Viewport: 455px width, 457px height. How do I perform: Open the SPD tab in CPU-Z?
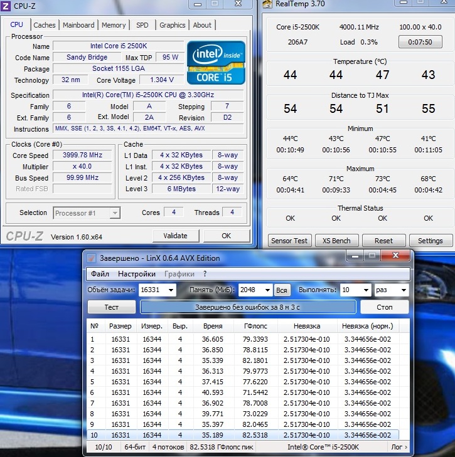142,25
